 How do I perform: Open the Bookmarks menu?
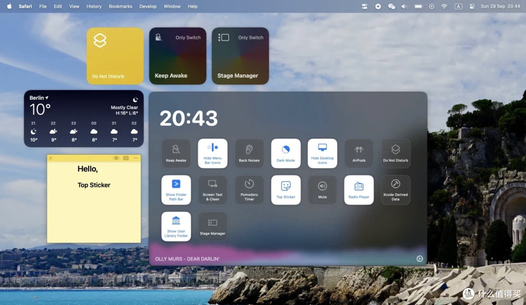point(120,6)
